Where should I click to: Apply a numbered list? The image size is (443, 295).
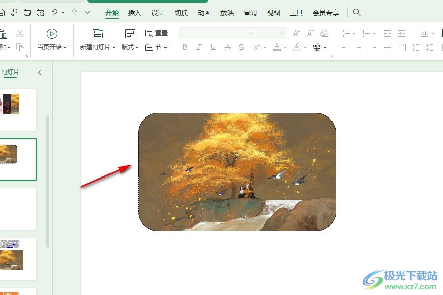tap(366, 34)
